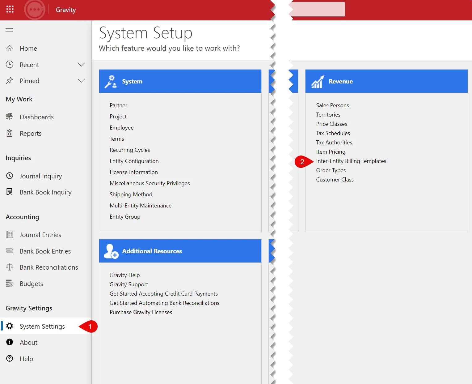Open Journal Inquiry
Viewport: 472px width, 384px height.
click(x=41, y=176)
